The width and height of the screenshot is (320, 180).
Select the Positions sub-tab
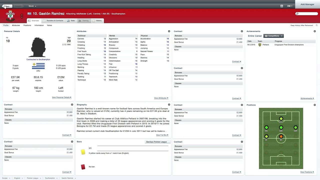[27, 25]
